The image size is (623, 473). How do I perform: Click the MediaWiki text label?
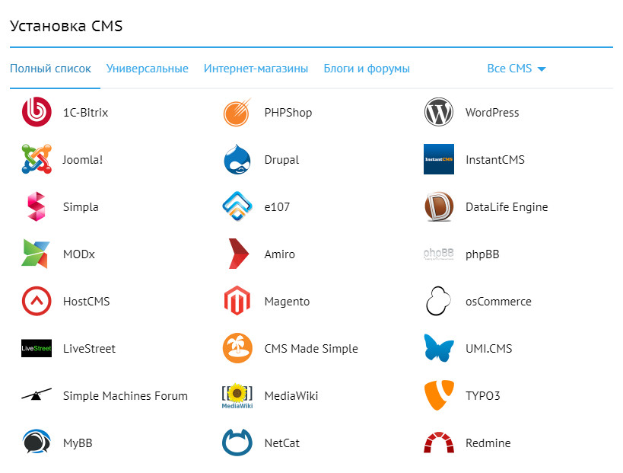point(291,396)
